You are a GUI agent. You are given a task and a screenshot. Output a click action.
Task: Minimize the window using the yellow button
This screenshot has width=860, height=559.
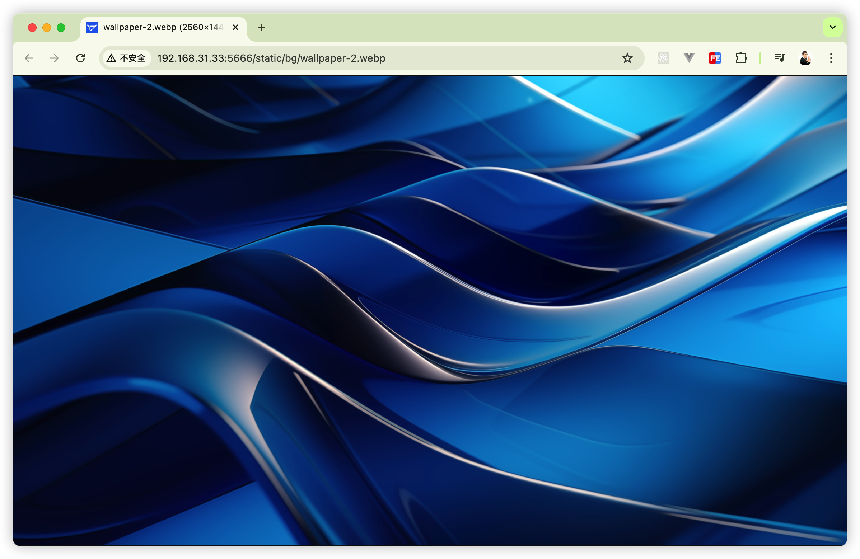47,27
